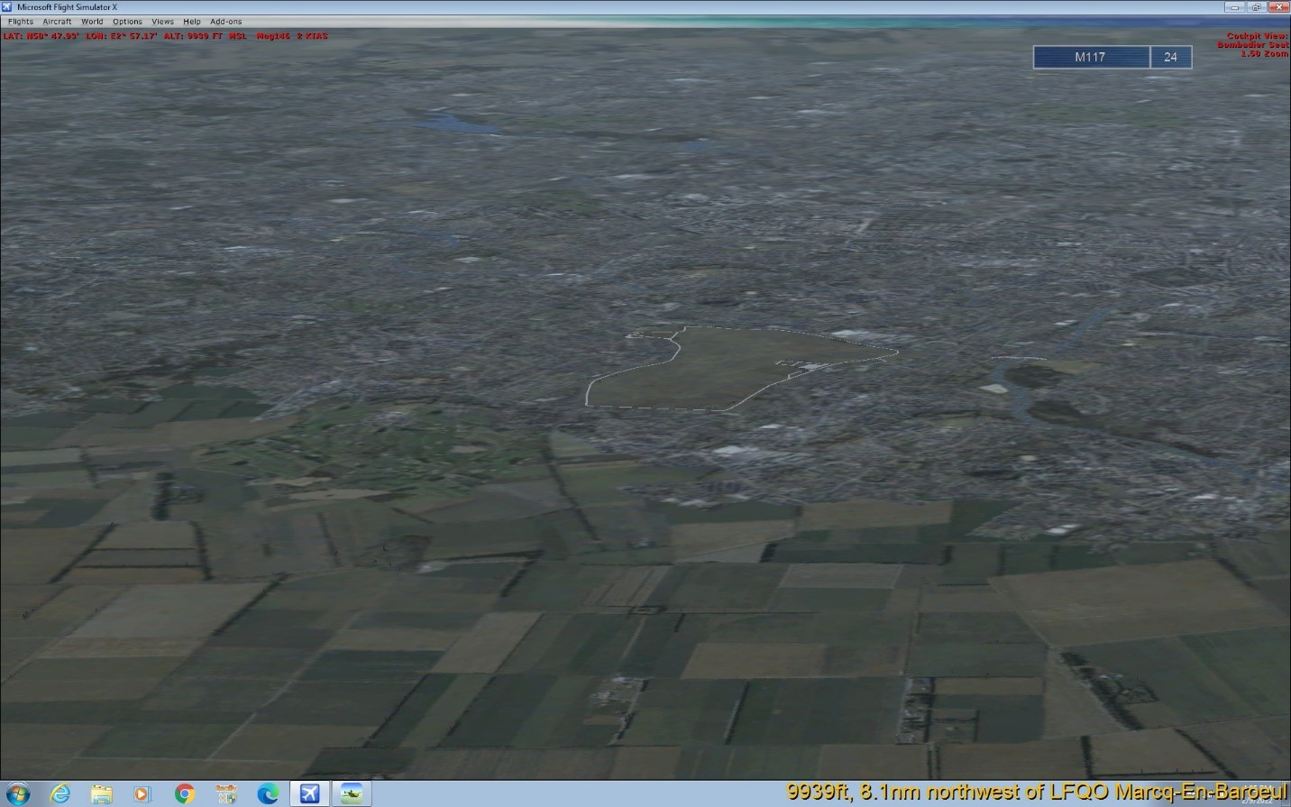Click the Flight Simulator X title bar icon
The image size is (1291, 807).
7,7
